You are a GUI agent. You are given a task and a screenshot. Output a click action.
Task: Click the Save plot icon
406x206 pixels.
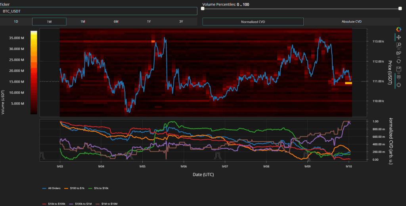pos(398,69)
